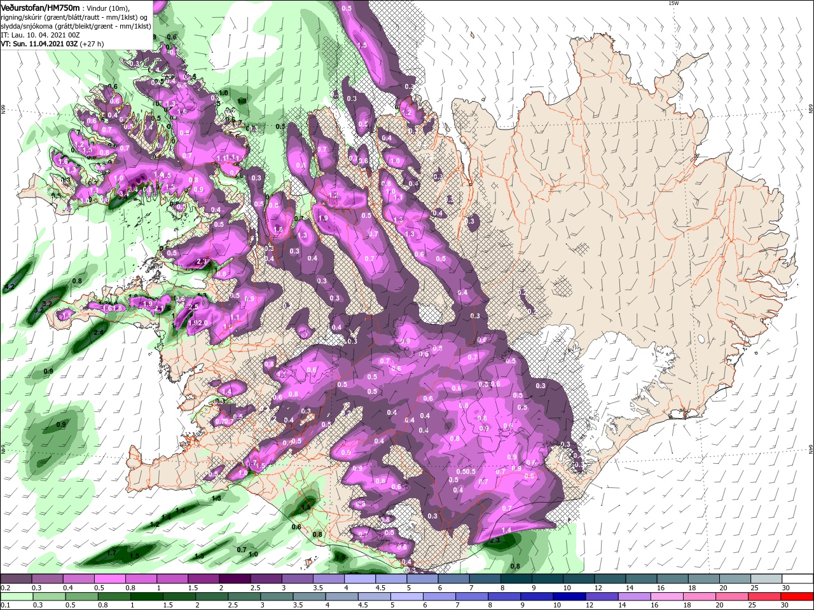The height and width of the screenshot is (610, 814).
Task: Pick the lilac lower swatch labeled 14
Action: click(x=635, y=596)
